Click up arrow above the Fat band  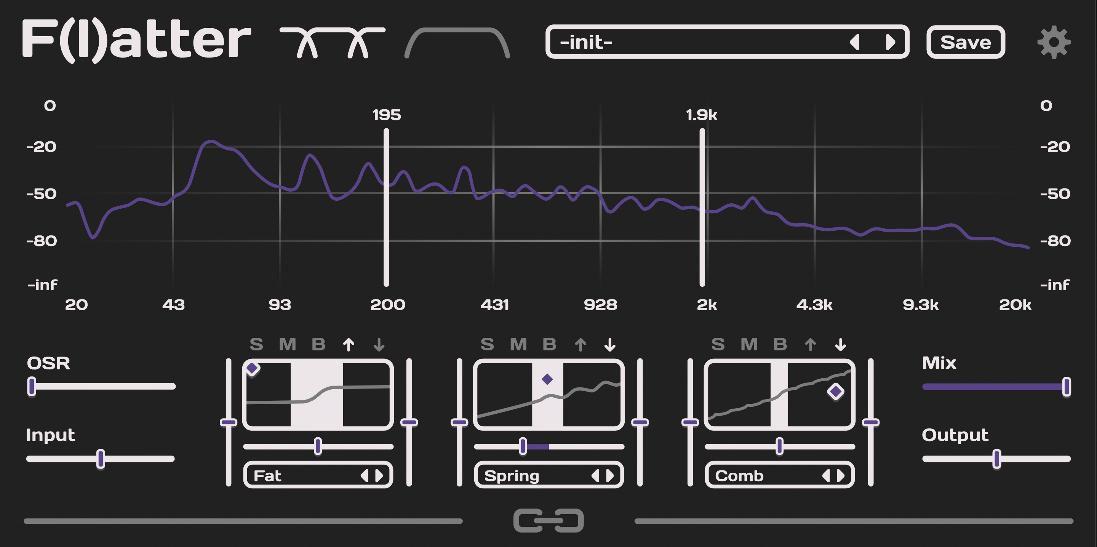click(x=349, y=344)
